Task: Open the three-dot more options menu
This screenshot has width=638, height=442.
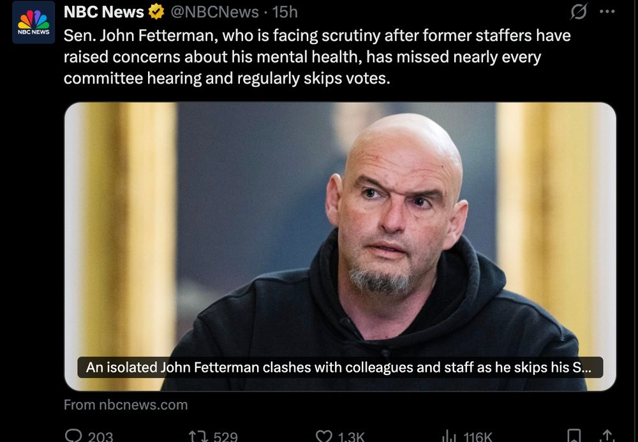Action: 607,11
